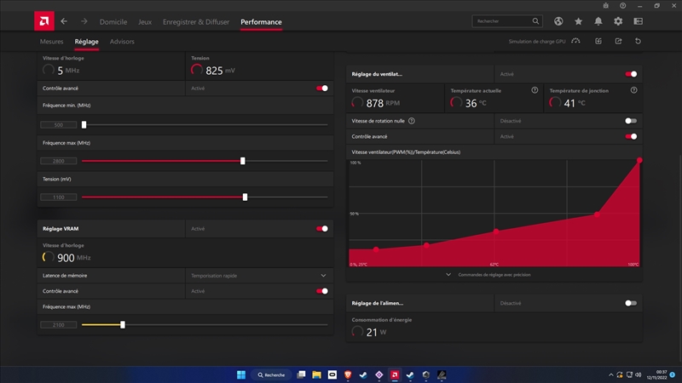Click the AMD logo home icon
Viewport: 682px width, 383px height.
44,21
